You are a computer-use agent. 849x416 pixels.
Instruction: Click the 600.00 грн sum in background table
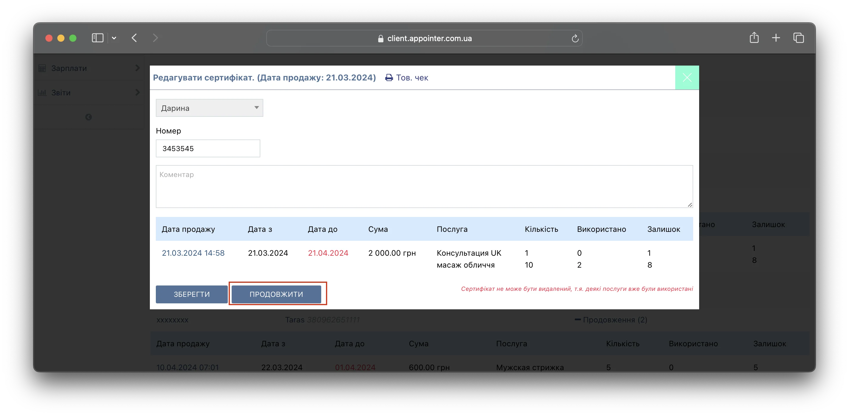429,367
